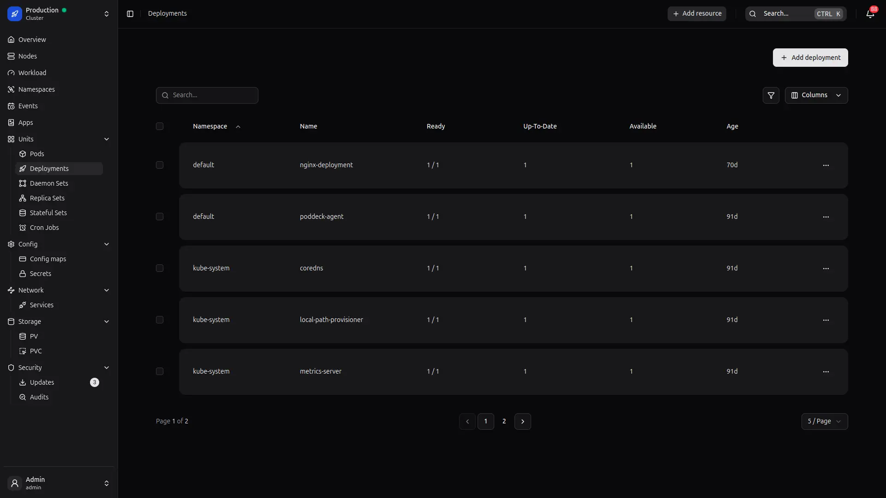The height and width of the screenshot is (498, 886).
Task: Open three-dot menu for coredns row
Action: click(x=826, y=269)
